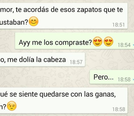
Task: Click the 18:54 timestamp
Action: [x=124, y=45]
